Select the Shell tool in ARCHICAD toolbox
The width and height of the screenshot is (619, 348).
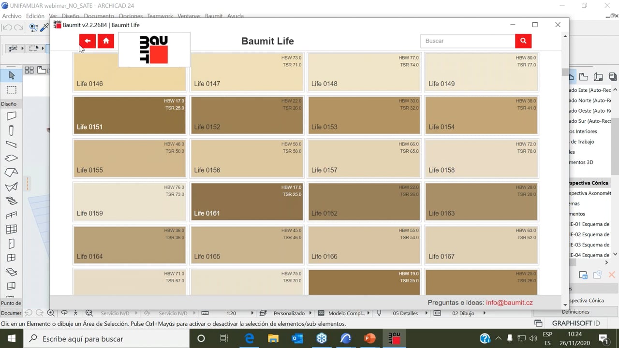(x=12, y=187)
